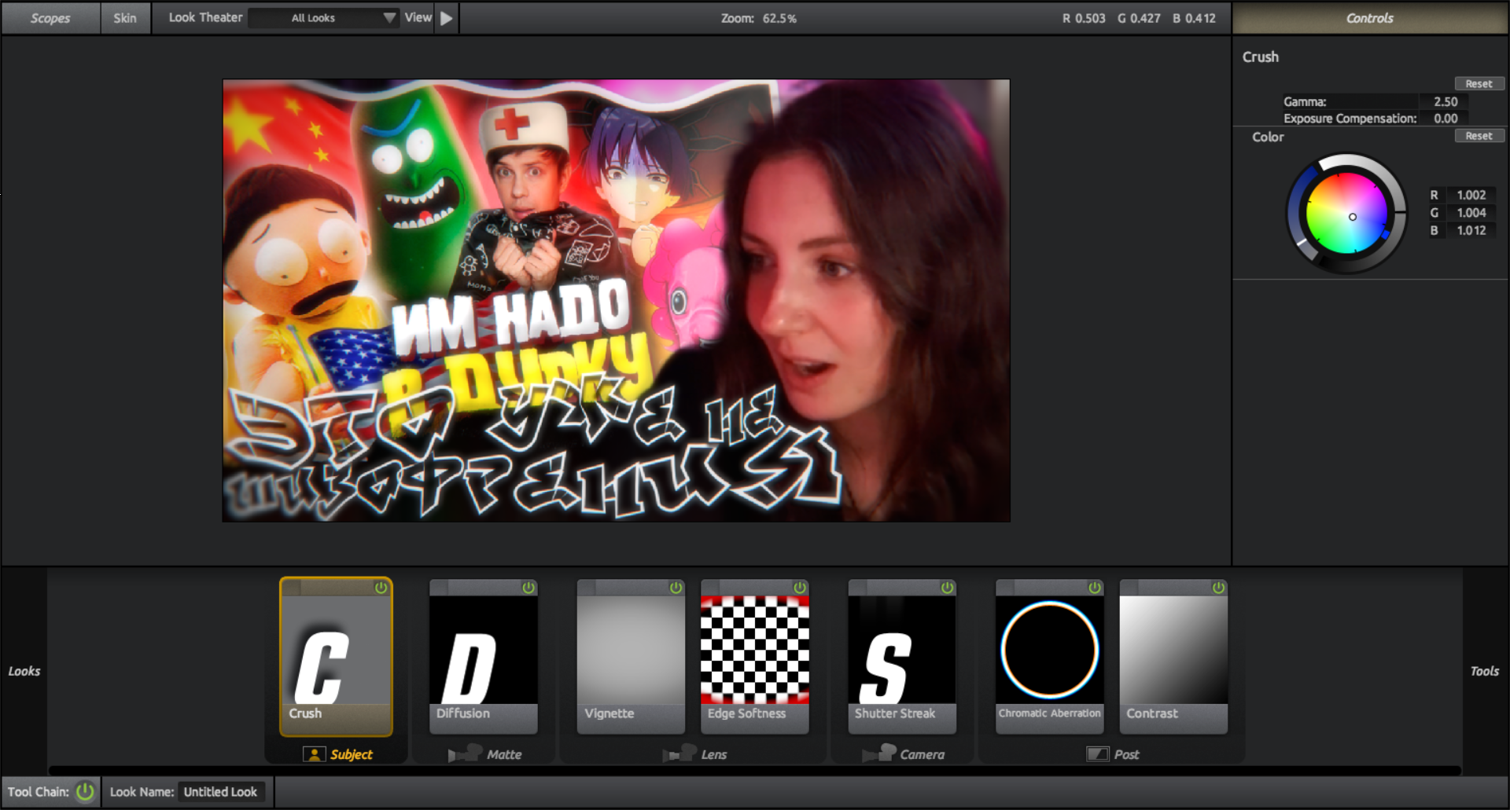This screenshot has height=810, width=1510.
Task: Click the Exposure Compensation value 0.00
Action: tap(1445, 119)
